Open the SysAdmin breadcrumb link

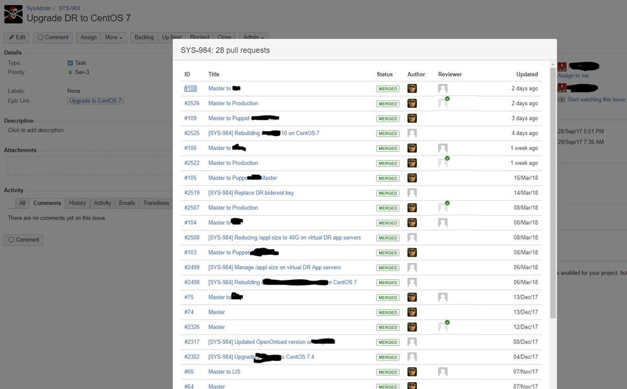[x=38, y=8]
